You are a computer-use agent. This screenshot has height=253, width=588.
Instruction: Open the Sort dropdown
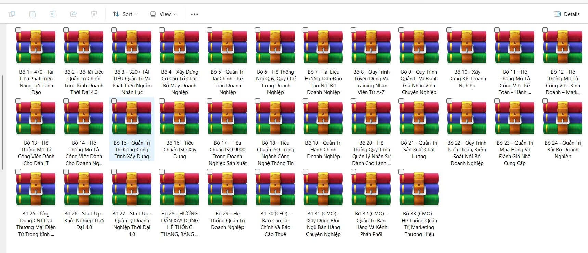(125, 14)
